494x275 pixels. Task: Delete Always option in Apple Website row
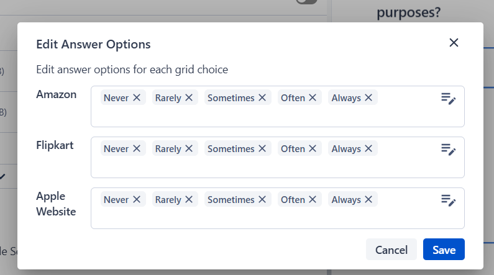click(x=368, y=200)
